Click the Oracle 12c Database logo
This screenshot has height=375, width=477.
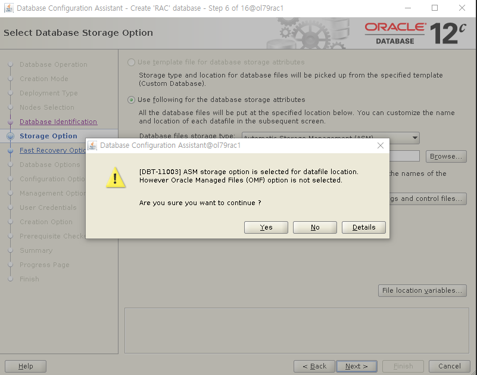[x=416, y=33]
